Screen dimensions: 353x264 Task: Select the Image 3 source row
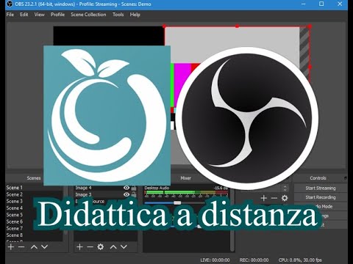[106, 194]
